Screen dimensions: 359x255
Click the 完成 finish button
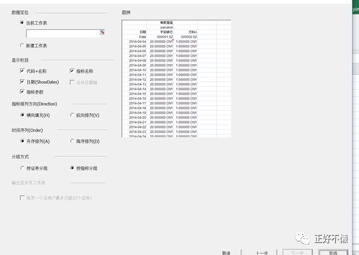tap(333, 252)
